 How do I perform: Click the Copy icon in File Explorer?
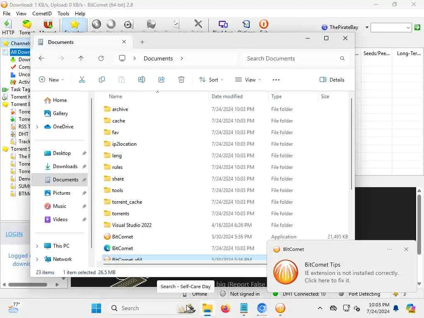click(102, 79)
